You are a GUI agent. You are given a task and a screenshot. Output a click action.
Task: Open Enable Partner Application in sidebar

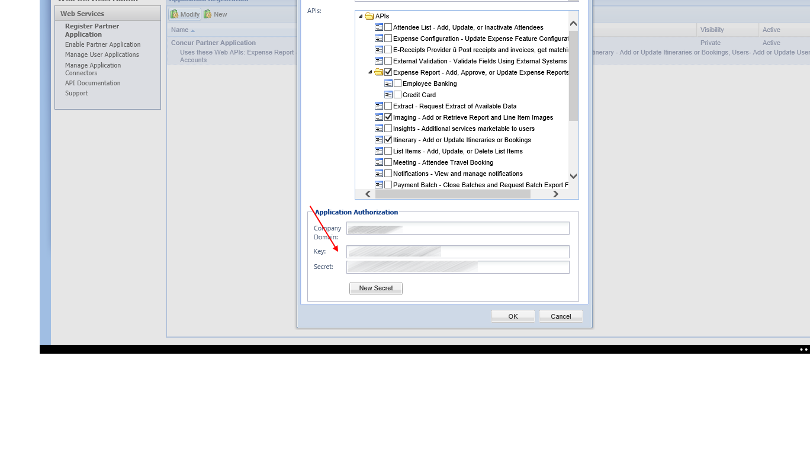(103, 44)
